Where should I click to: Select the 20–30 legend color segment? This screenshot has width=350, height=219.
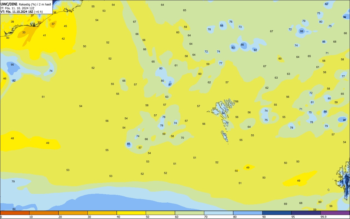click(x=73, y=213)
